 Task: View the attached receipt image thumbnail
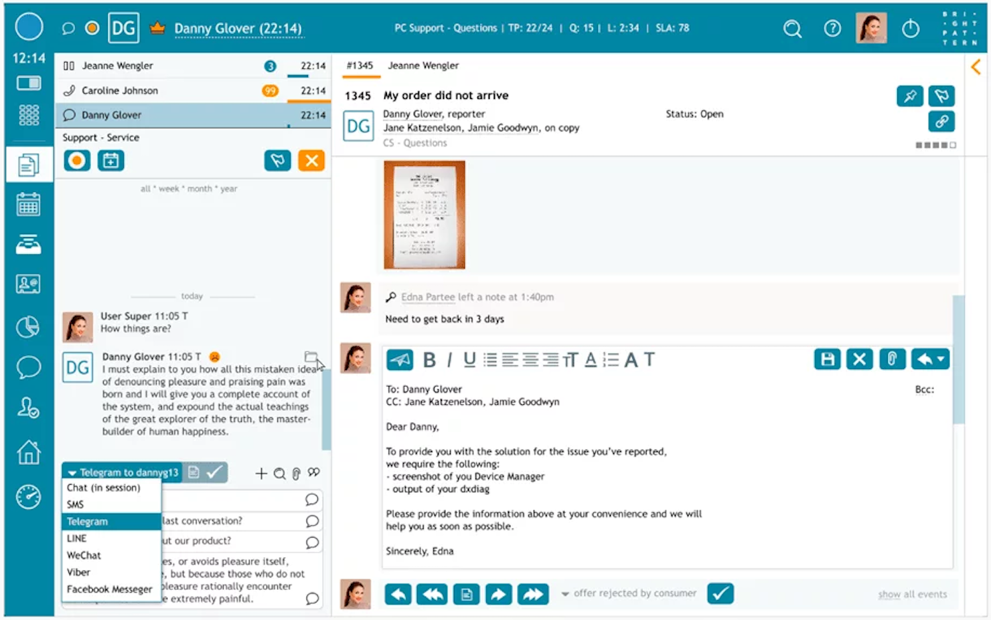pyautogui.click(x=425, y=215)
